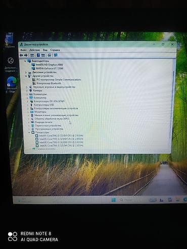This screenshot has width=187, height=249.
Task: Select Intel(R) HD Graphics 4000 adapter
Action: 50,65
